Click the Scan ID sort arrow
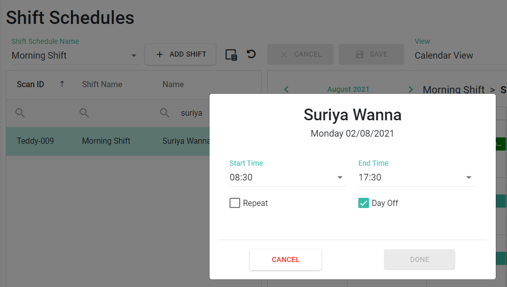Viewport: 507px width, 287px height. pyautogui.click(x=62, y=84)
